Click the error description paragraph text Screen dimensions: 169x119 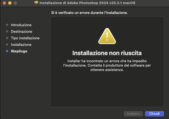(x=107, y=66)
